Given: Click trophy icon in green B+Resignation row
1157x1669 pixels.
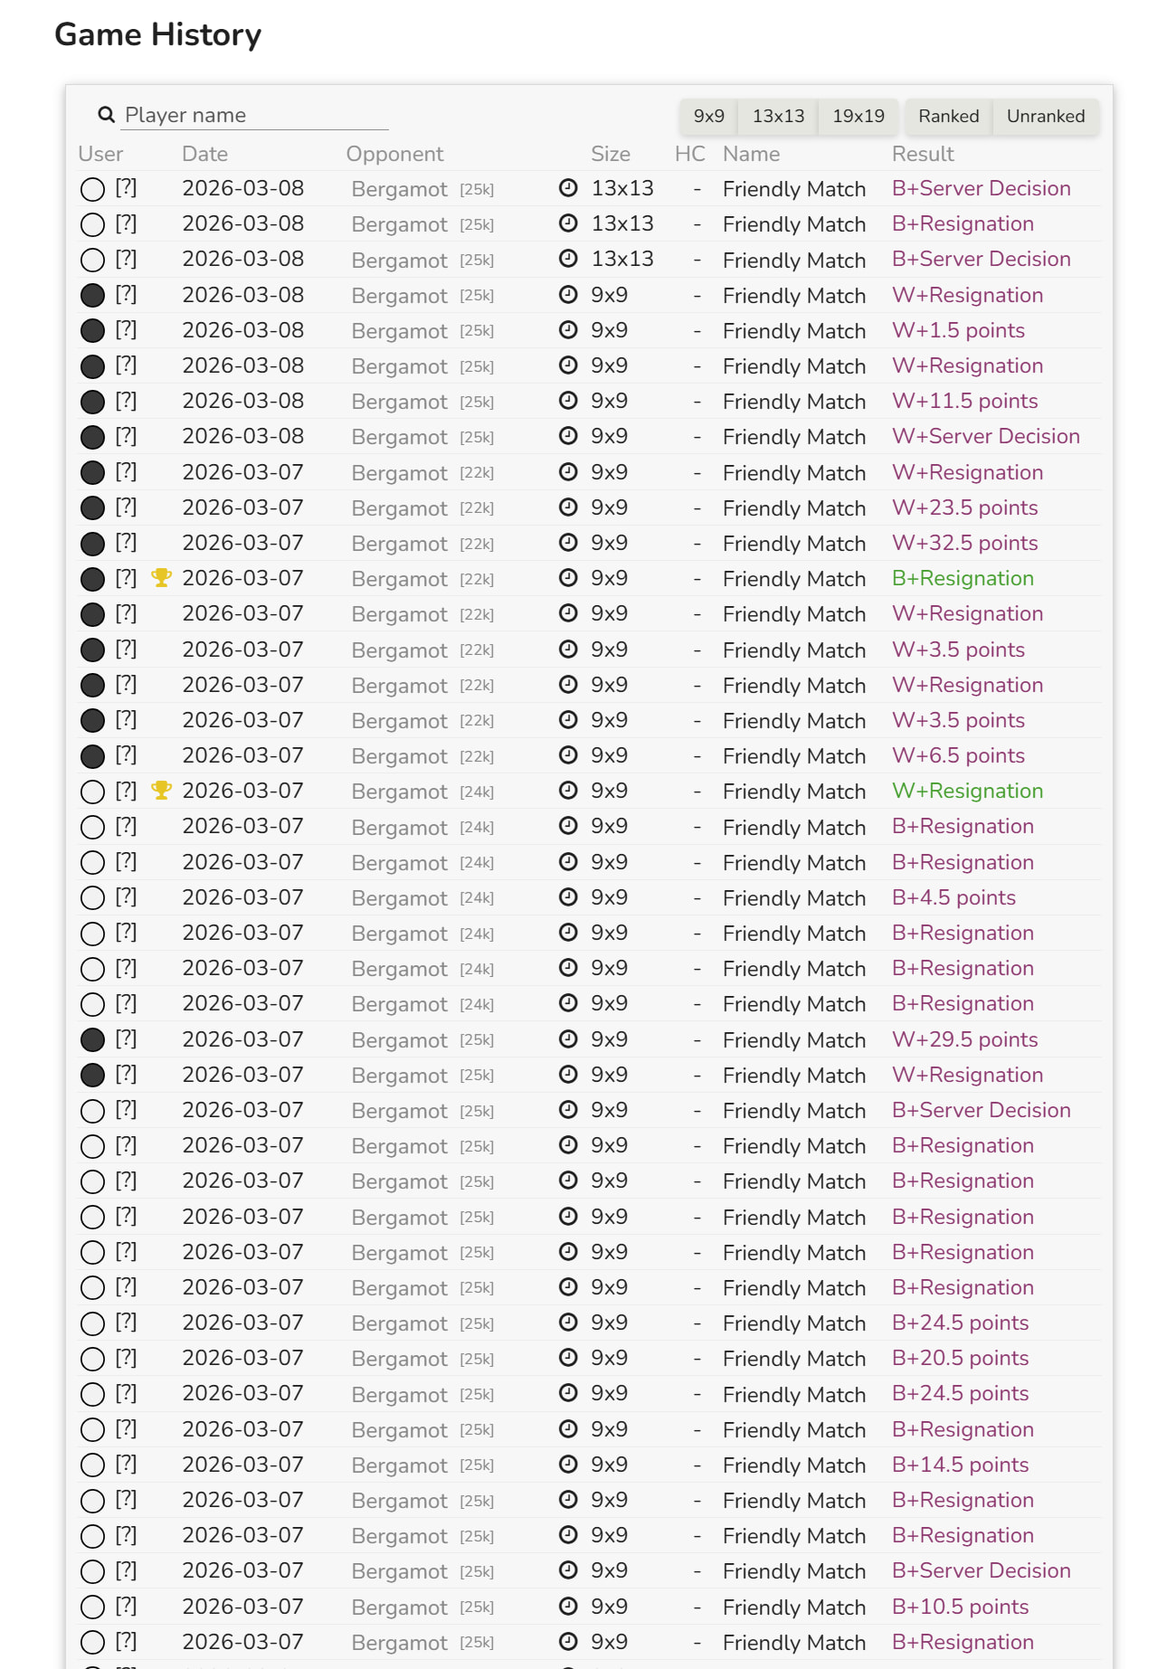Looking at the screenshot, I should point(161,578).
